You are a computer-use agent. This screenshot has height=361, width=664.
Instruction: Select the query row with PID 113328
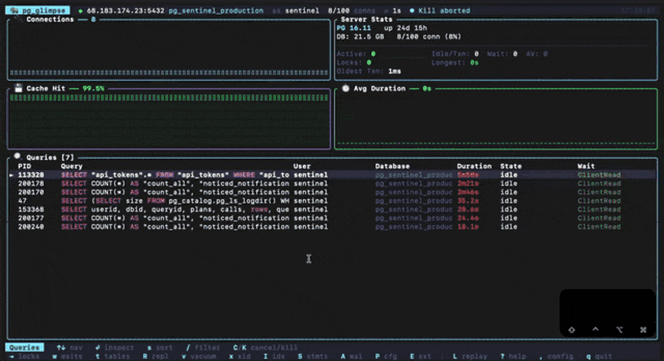[332, 175]
